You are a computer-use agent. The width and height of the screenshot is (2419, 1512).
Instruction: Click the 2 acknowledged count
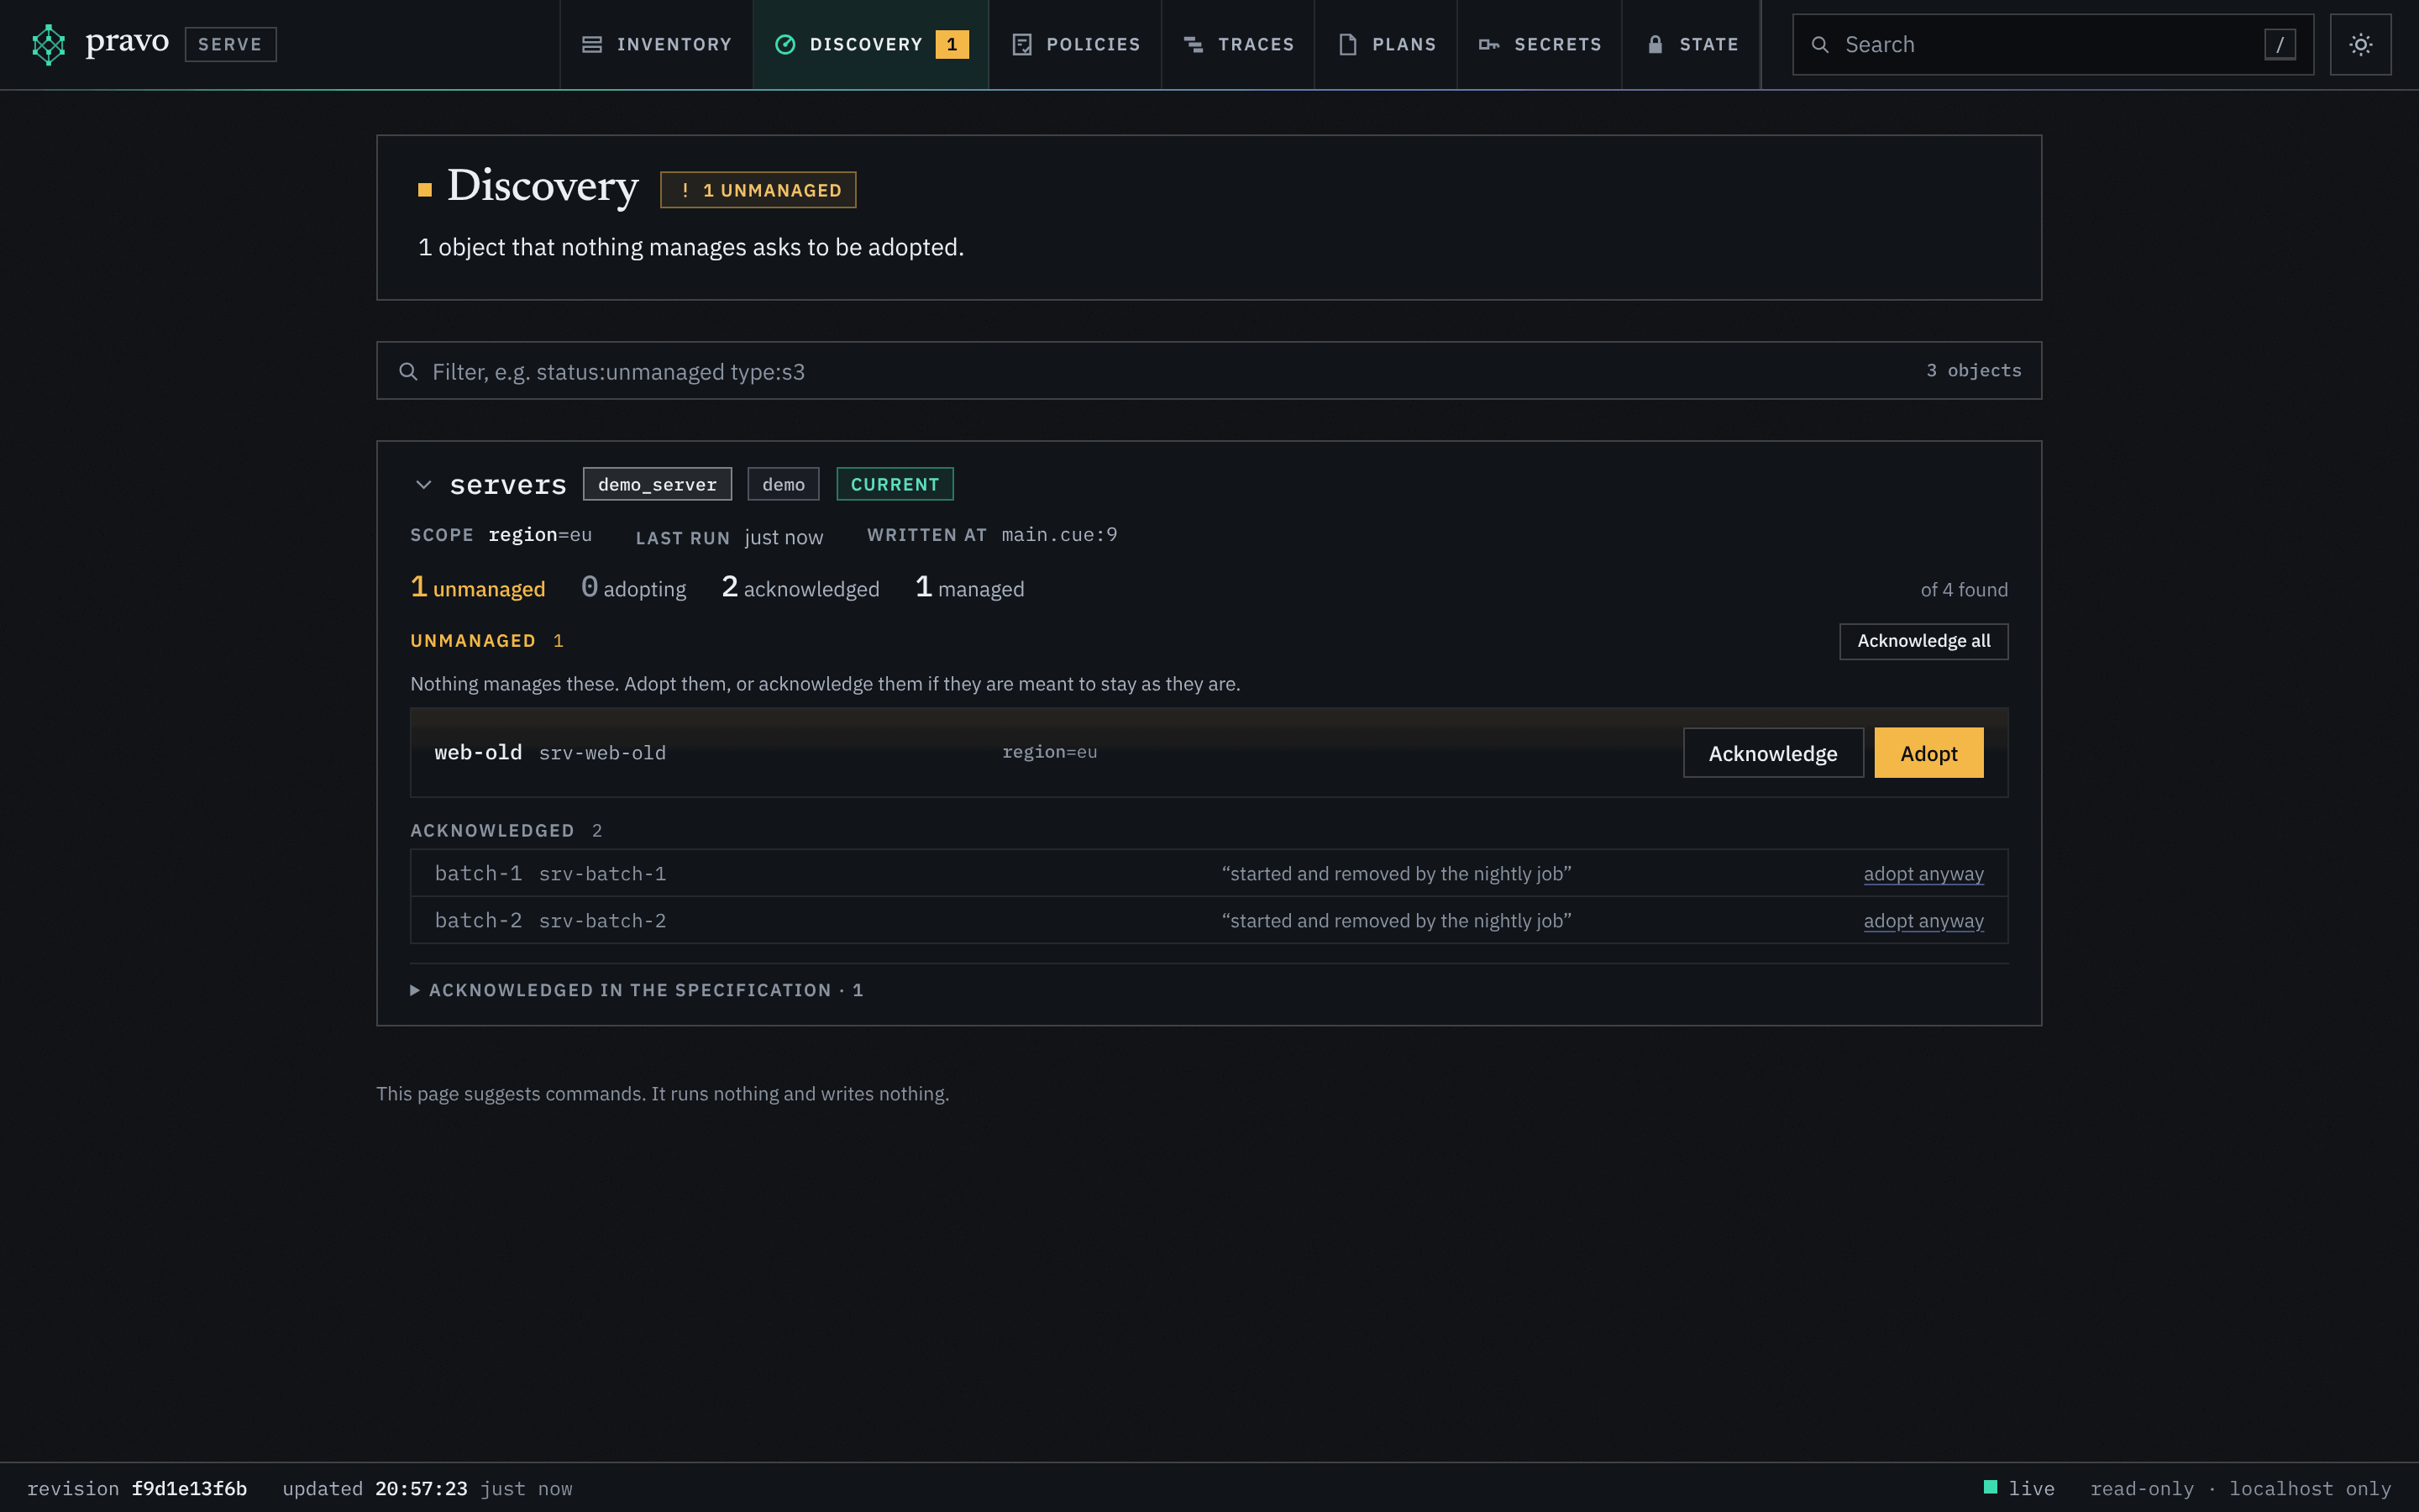800,587
